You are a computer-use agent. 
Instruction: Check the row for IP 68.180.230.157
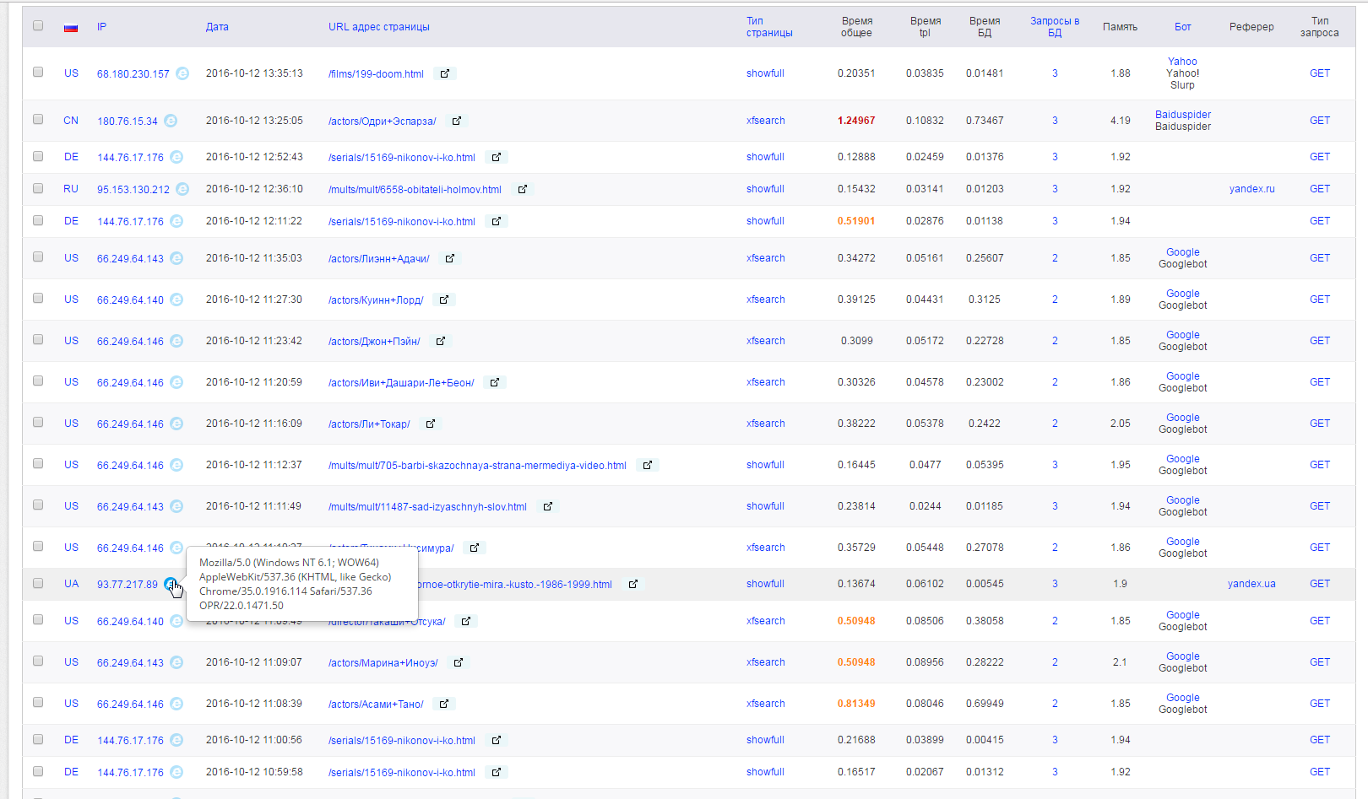pyautogui.click(x=38, y=72)
